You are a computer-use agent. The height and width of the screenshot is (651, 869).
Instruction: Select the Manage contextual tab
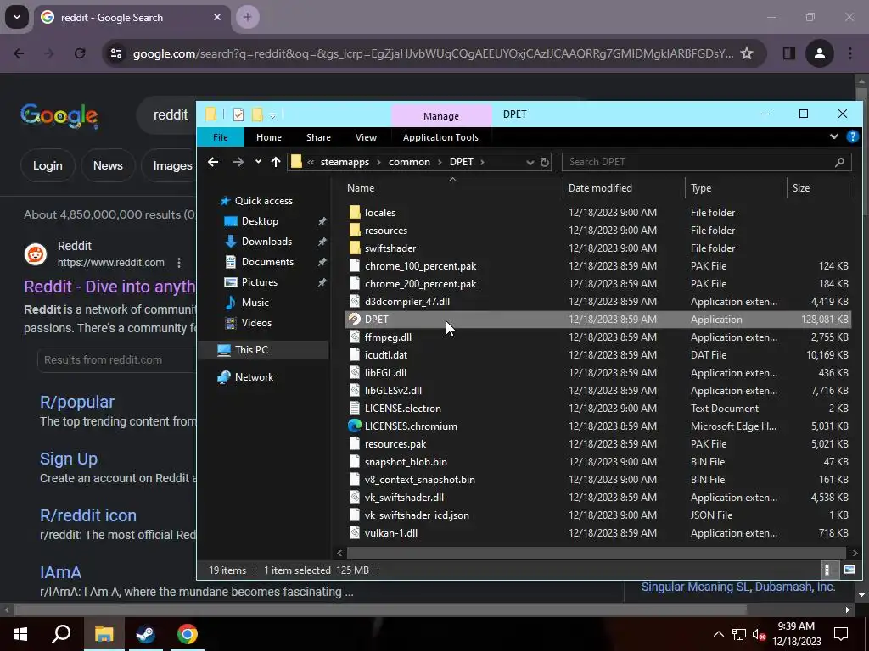pos(441,115)
